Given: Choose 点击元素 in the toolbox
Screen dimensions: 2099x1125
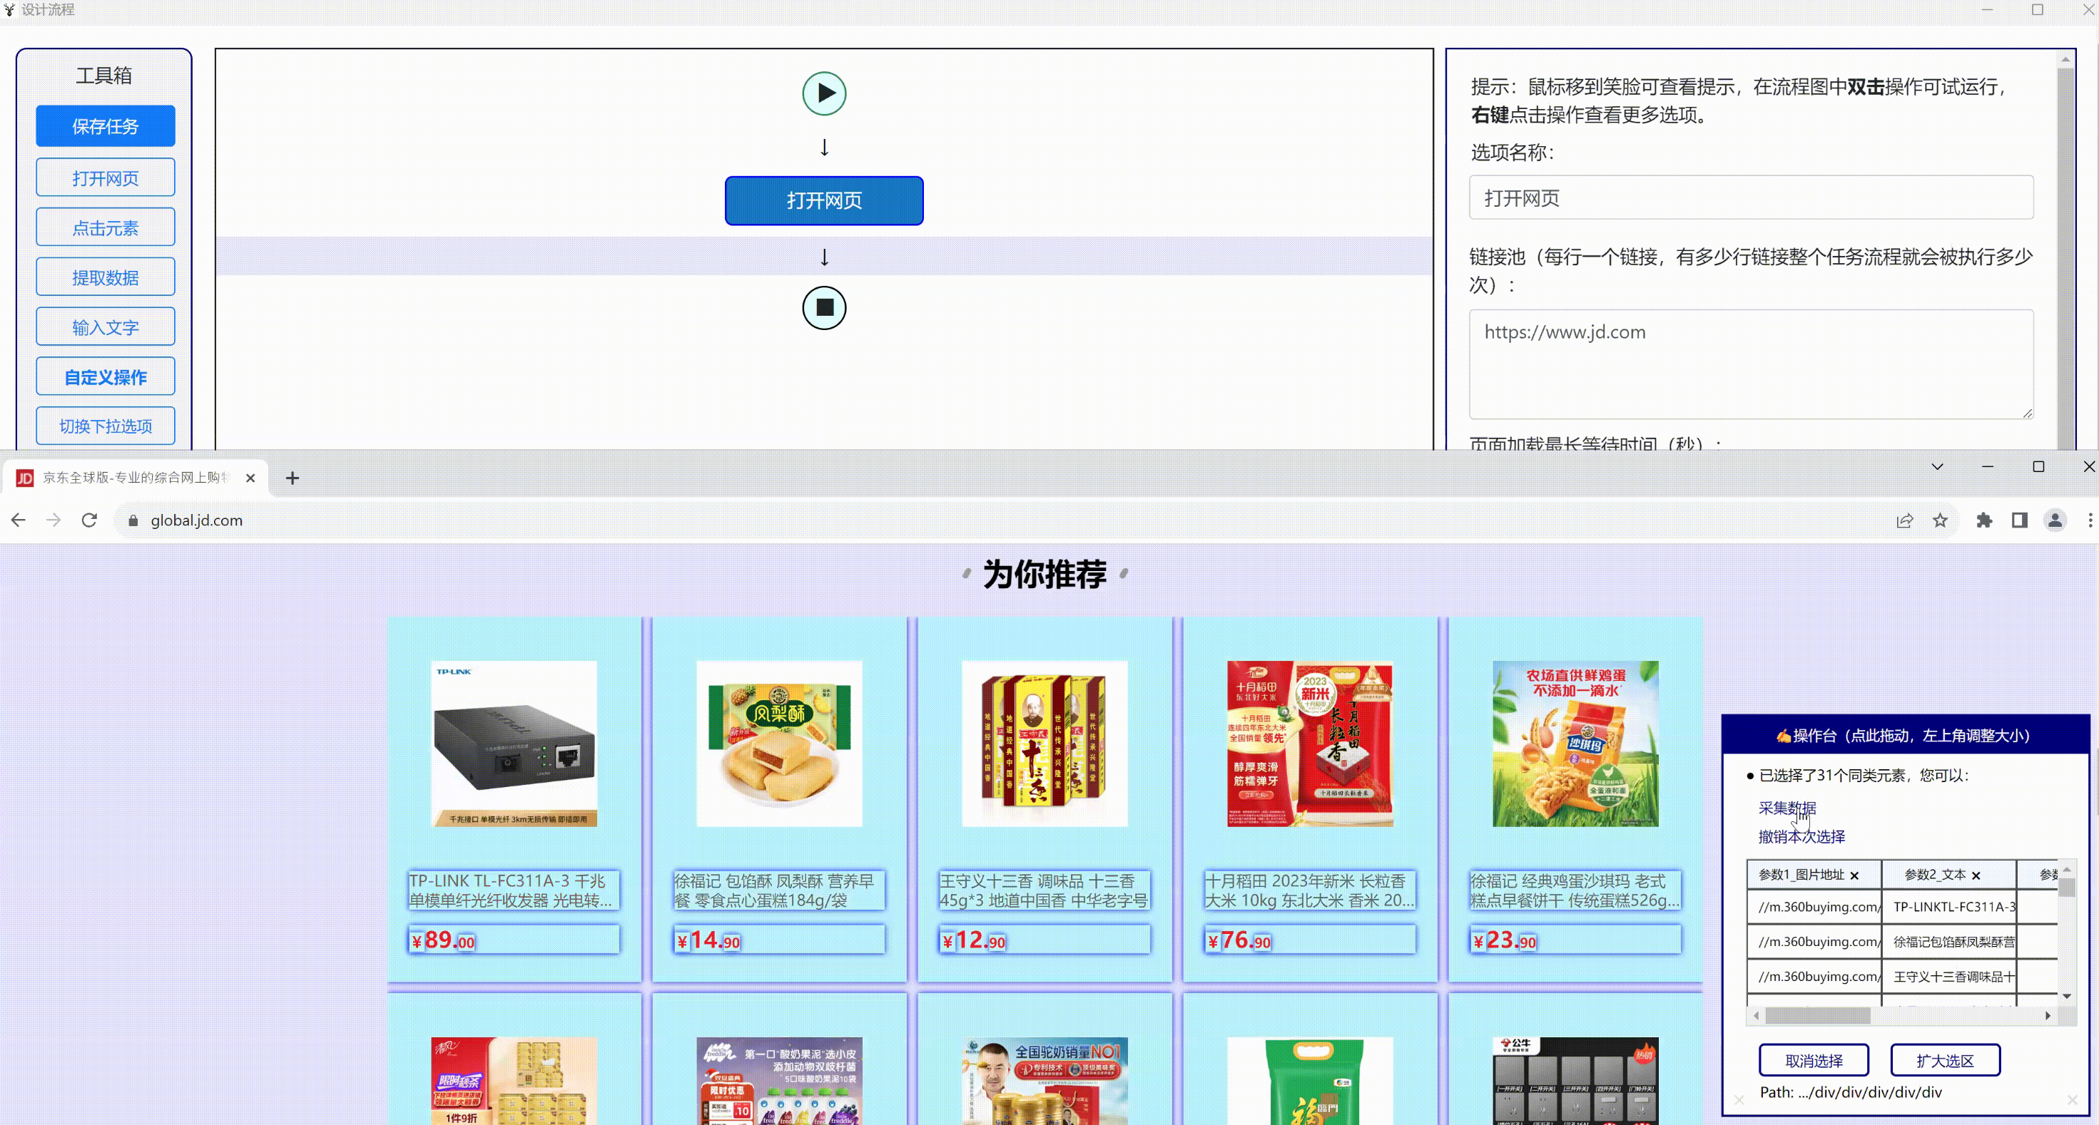Looking at the screenshot, I should pyautogui.click(x=105, y=227).
